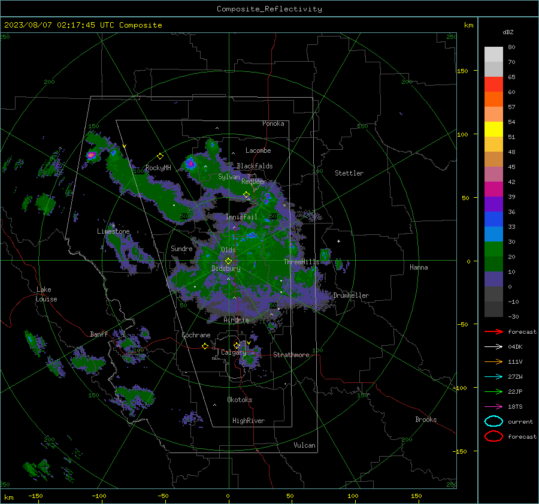Click the yellow diamond marker above Calgary

(x=237, y=345)
